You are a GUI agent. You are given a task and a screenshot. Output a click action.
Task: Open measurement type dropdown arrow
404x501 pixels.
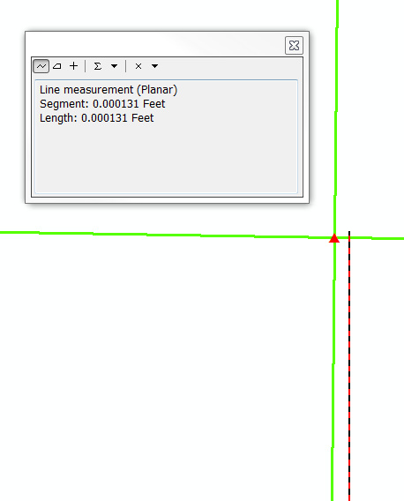[154, 66]
